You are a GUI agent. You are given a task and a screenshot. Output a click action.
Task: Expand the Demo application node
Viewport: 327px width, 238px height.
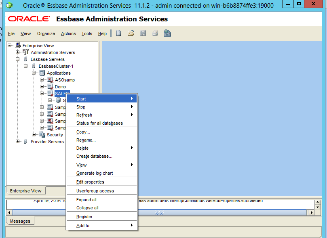pyautogui.click(x=42, y=87)
